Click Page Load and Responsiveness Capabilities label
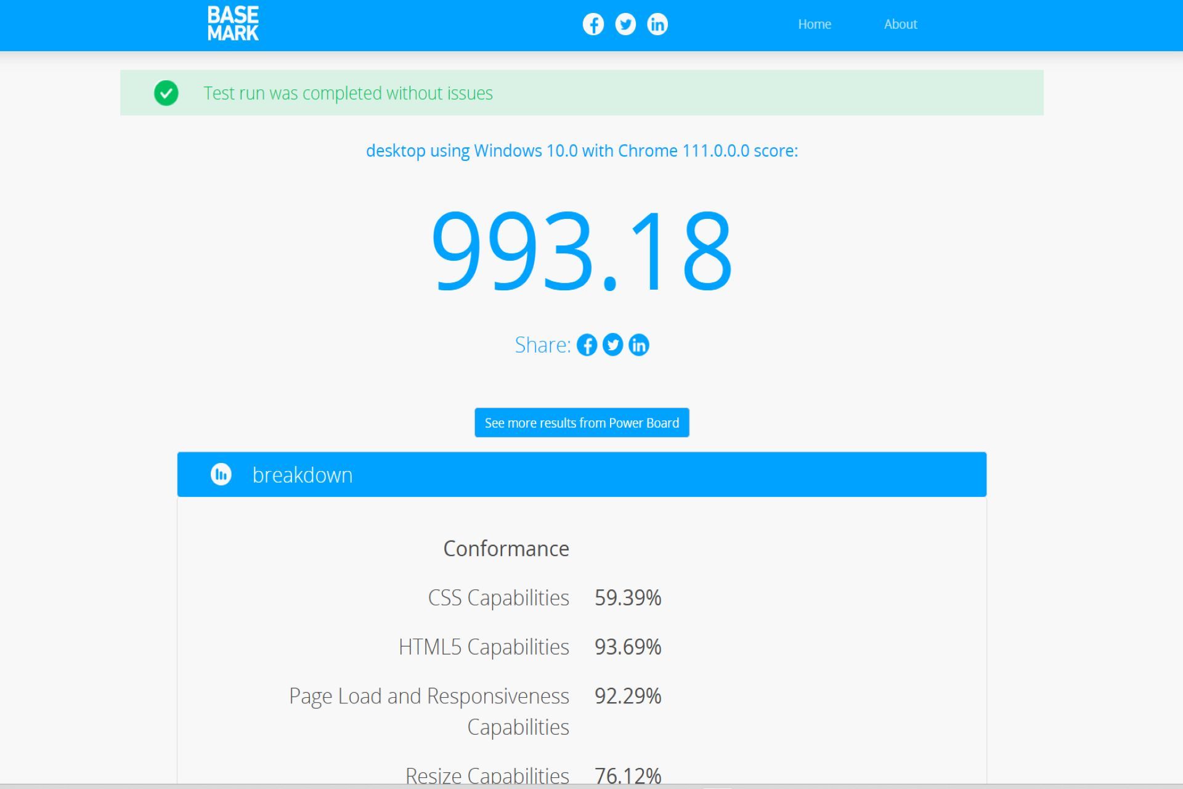 click(x=429, y=712)
